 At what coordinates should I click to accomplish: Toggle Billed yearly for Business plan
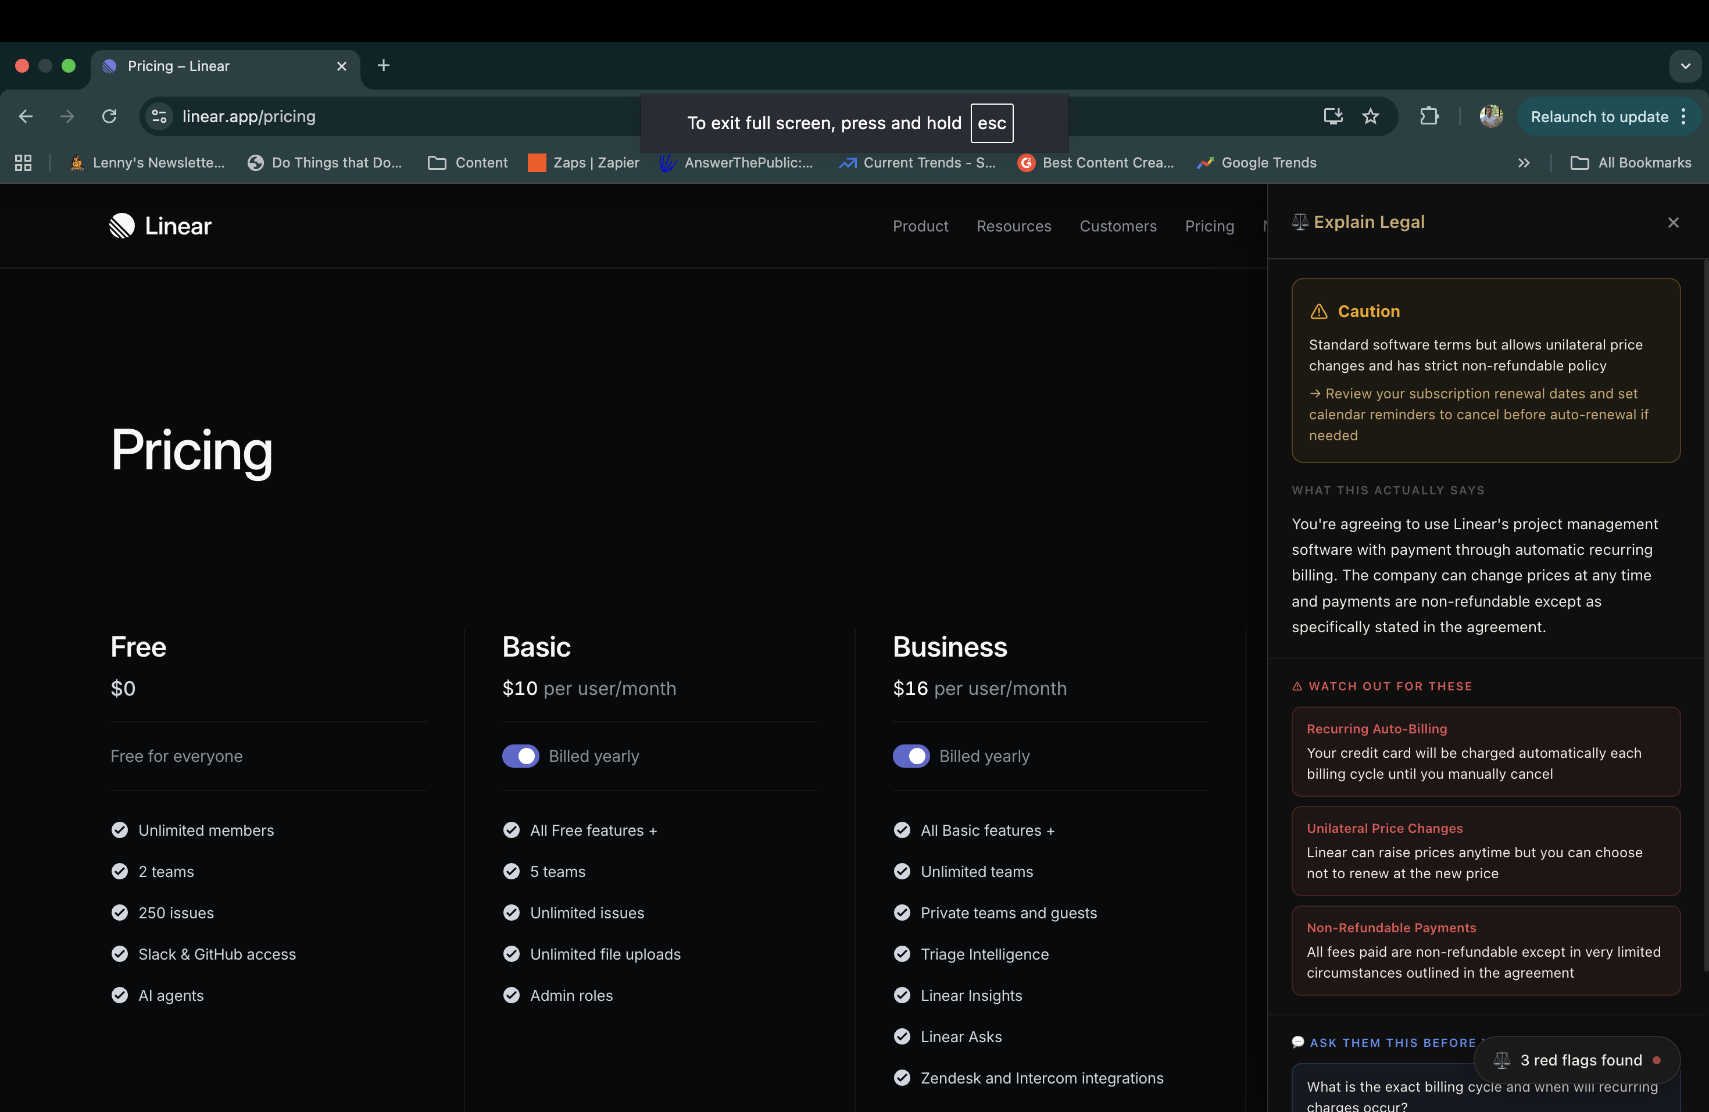(x=911, y=755)
